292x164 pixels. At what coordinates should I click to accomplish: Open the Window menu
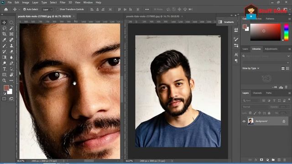coord(88,2)
